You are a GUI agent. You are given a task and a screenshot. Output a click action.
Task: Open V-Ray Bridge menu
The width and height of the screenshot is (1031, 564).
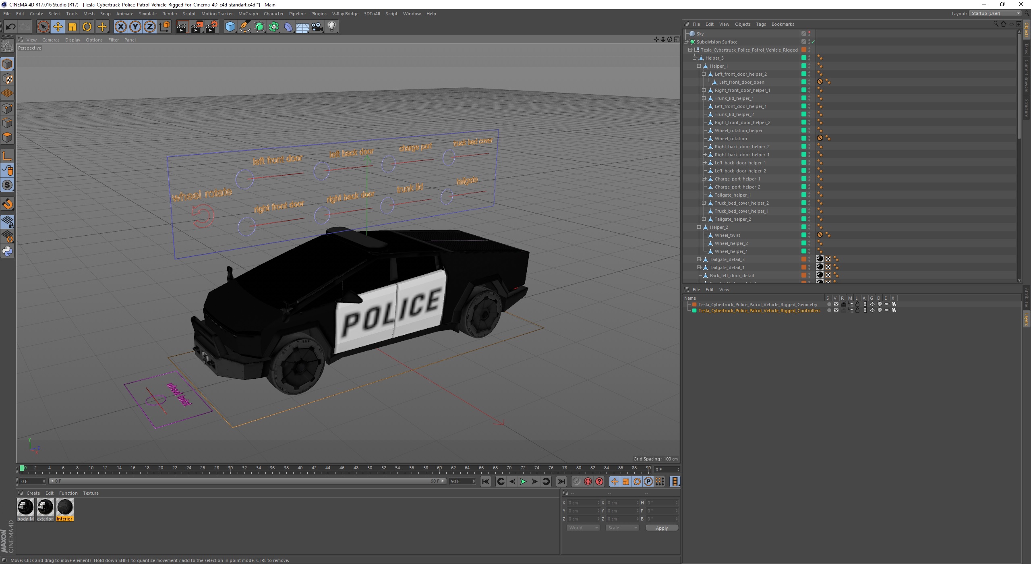point(345,14)
